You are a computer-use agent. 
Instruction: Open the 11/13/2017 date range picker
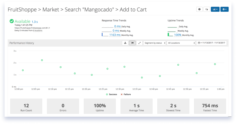tap(211, 43)
